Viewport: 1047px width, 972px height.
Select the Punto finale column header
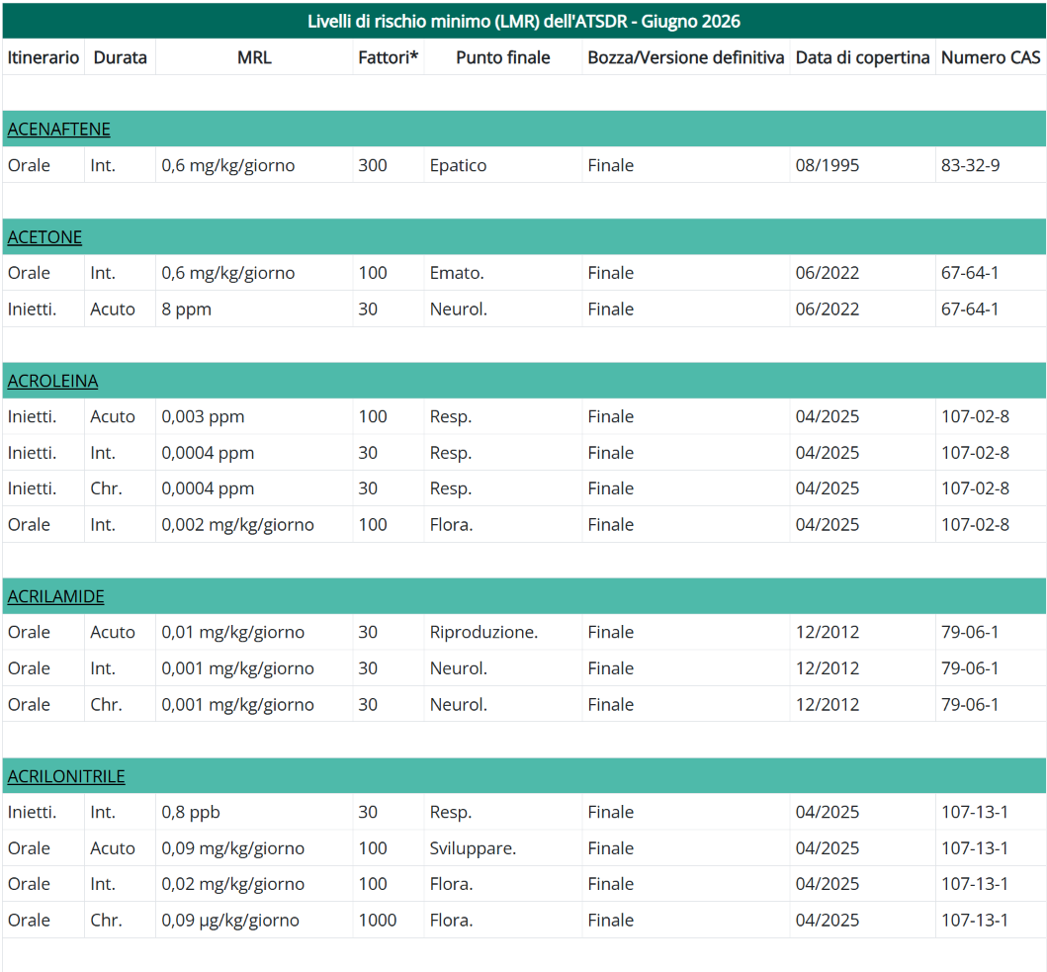[x=503, y=57]
